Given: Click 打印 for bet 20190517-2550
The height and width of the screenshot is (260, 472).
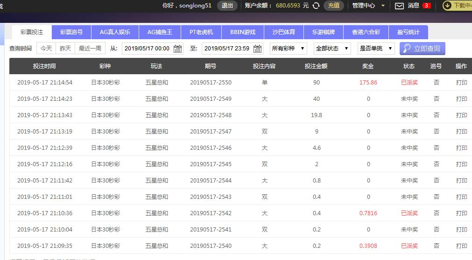Looking at the screenshot, I should coord(461,83).
